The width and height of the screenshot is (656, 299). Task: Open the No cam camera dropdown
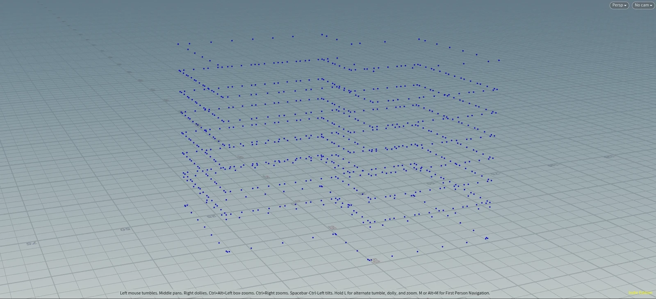tap(643, 5)
